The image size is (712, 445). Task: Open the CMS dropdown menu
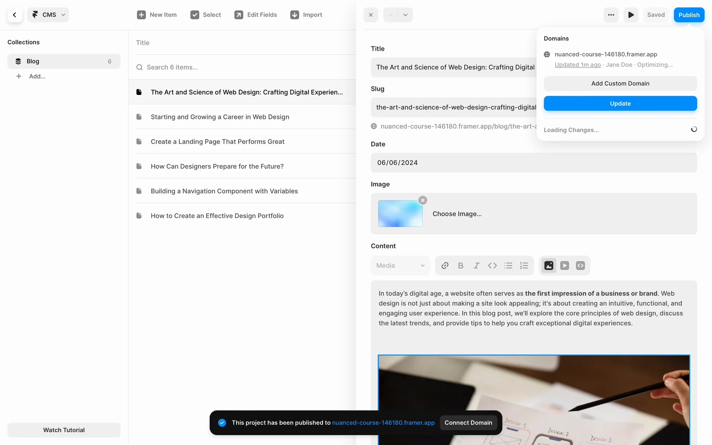point(48,15)
